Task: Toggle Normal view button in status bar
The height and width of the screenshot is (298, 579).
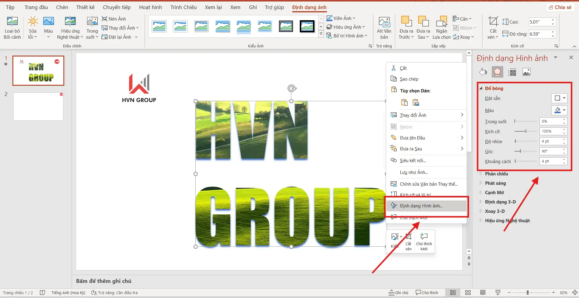Action: pos(453,293)
